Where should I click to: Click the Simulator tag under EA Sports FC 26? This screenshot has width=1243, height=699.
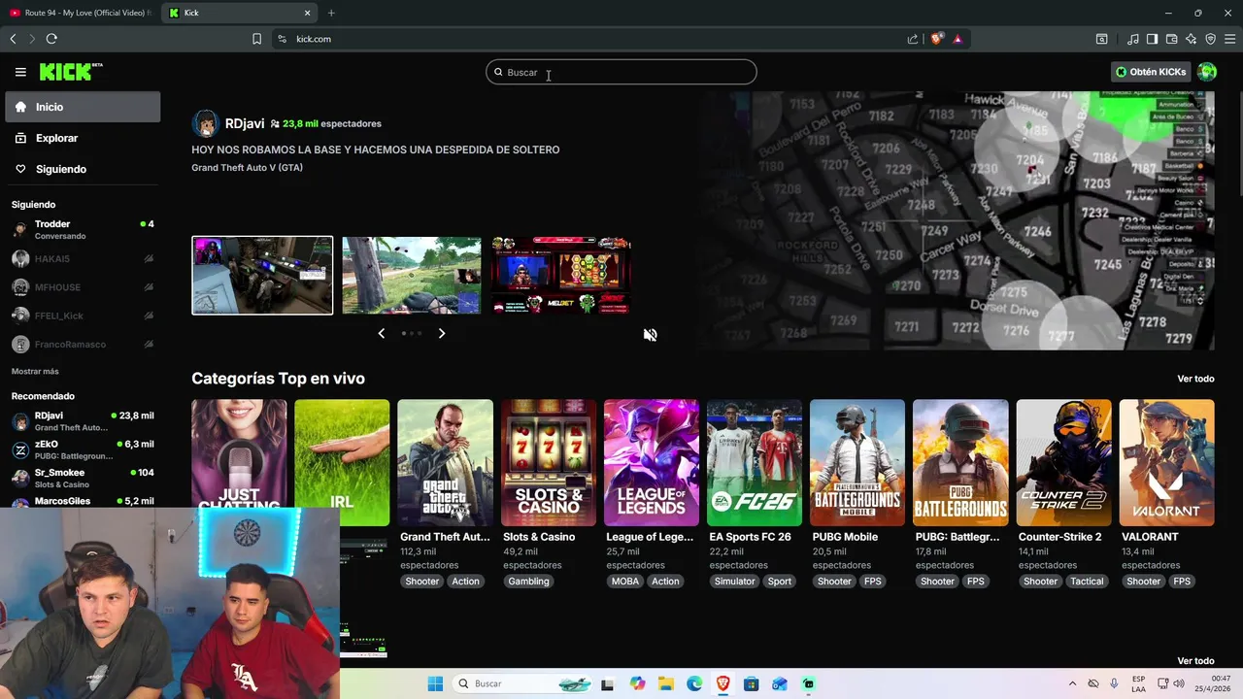[735, 582]
